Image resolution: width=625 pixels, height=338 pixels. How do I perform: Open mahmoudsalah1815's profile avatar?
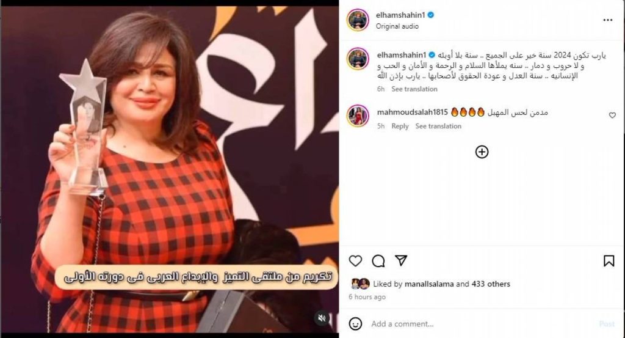pos(358,116)
